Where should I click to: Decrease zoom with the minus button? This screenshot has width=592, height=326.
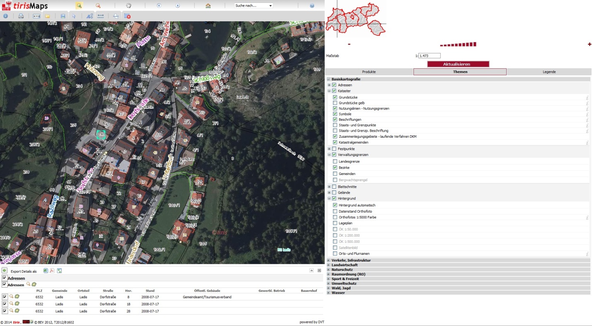tap(349, 44)
